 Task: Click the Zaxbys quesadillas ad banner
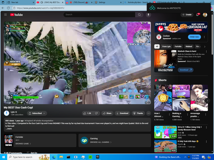click(181, 27)
